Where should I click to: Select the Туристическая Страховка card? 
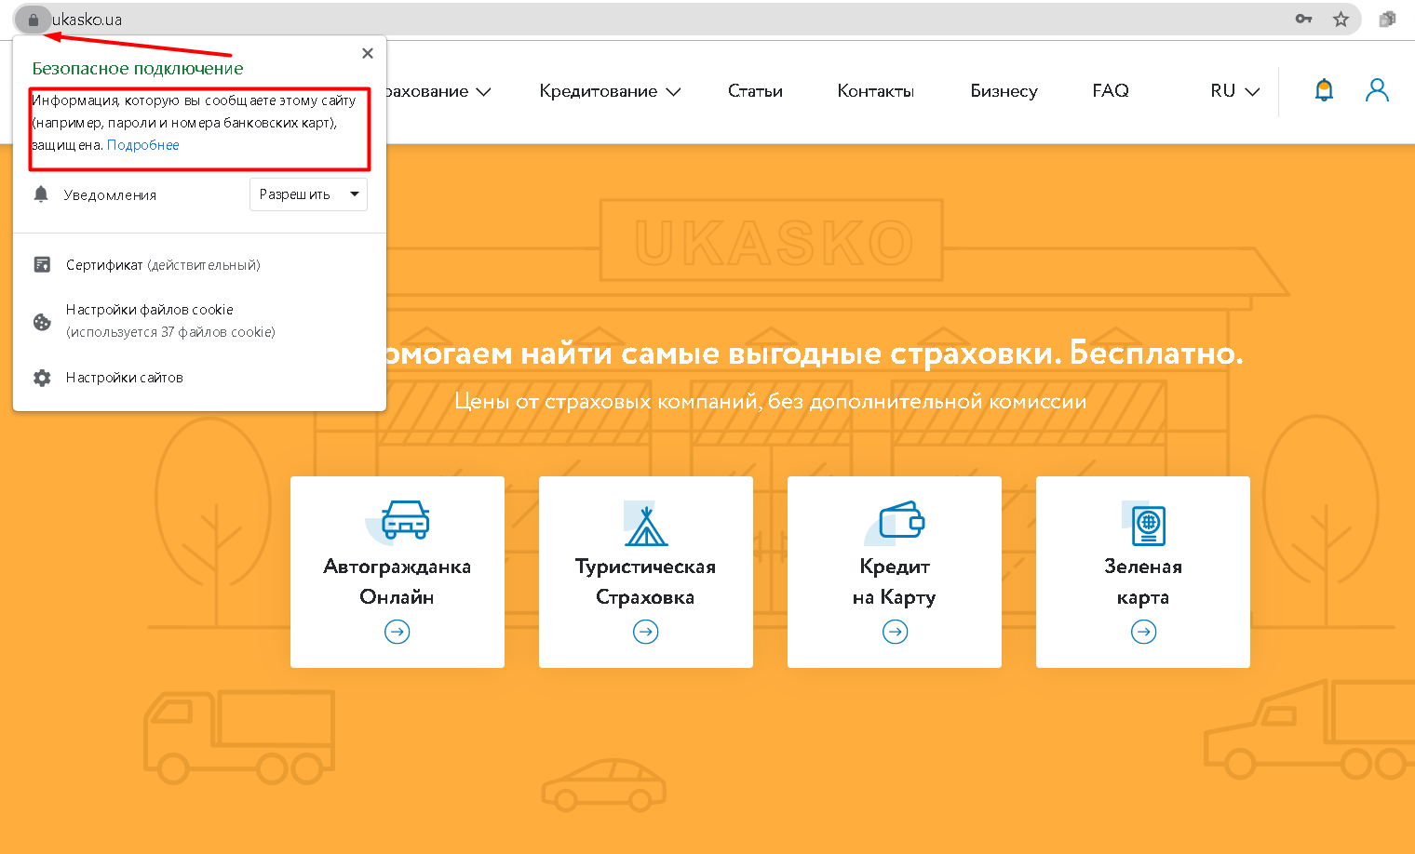point(646,572)
